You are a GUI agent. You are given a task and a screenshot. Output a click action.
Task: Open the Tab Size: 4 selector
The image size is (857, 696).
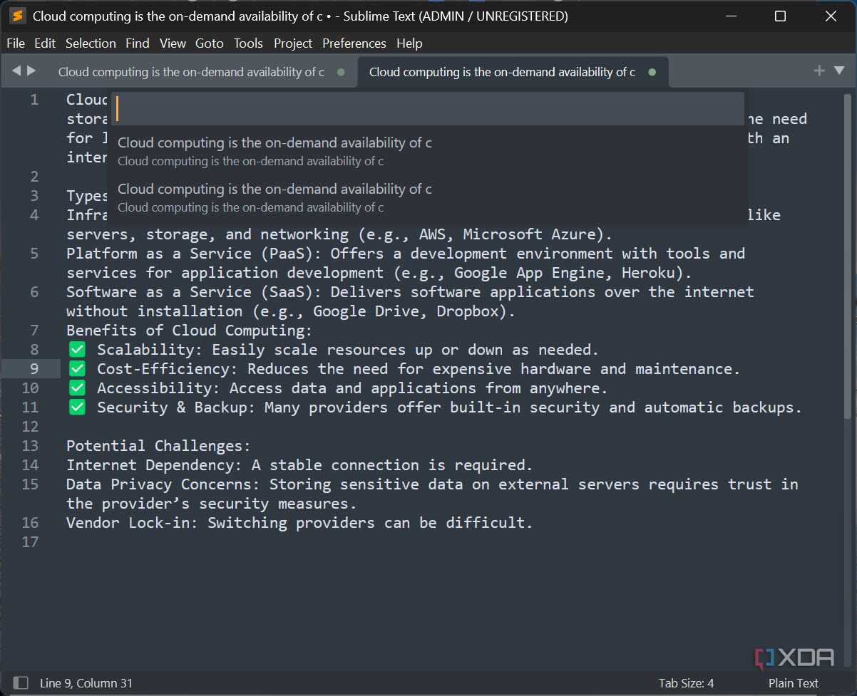(686, 683)
